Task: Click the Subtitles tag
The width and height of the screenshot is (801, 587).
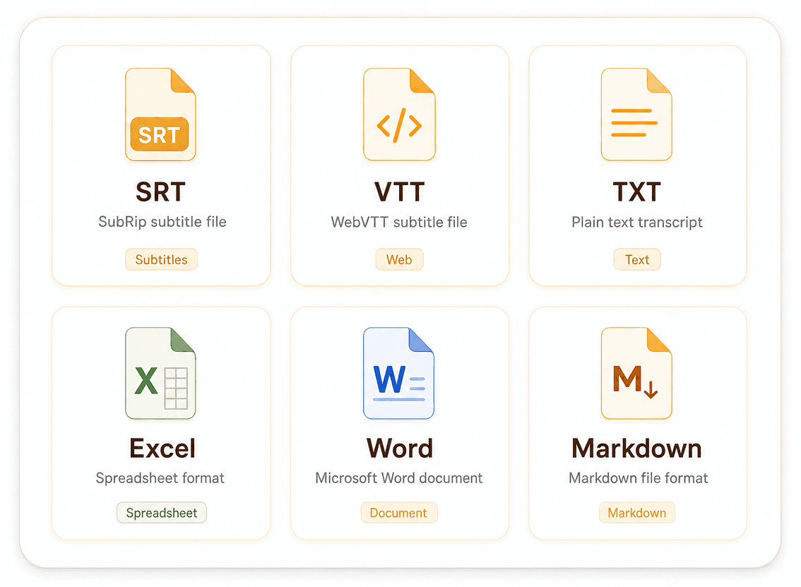Action: pos(162,259)
